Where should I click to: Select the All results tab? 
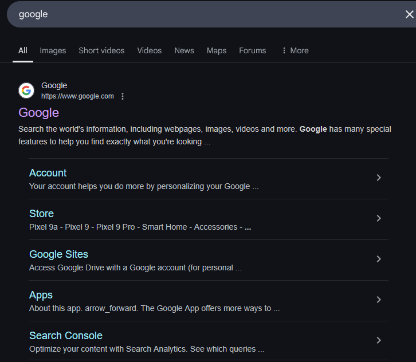click(23, 50)
